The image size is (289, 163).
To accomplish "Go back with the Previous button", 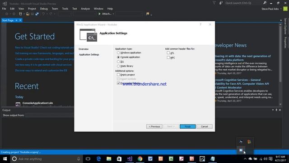I will click(x=154, y=126).
